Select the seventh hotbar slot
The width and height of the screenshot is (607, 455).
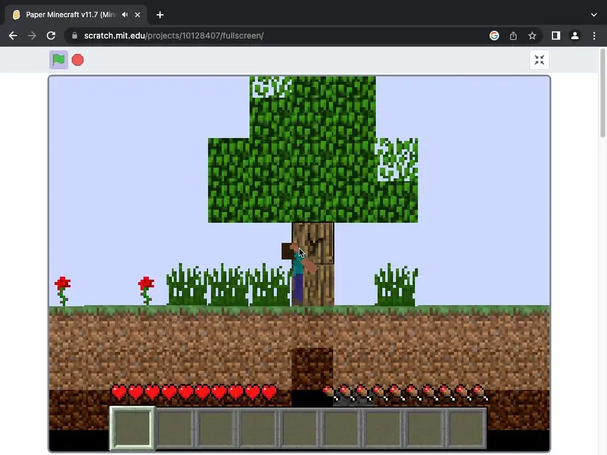[384, 428]
